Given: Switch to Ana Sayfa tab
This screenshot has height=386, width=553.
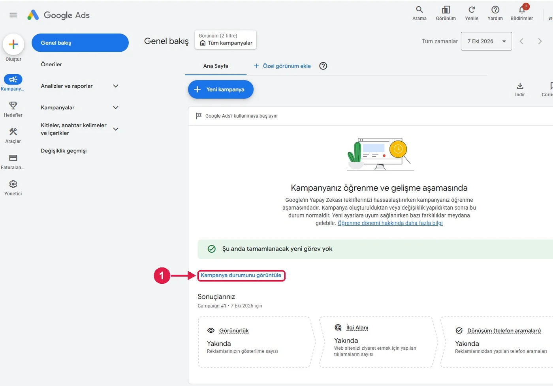Looking at the screenshot, I should (x=216, y=66).
